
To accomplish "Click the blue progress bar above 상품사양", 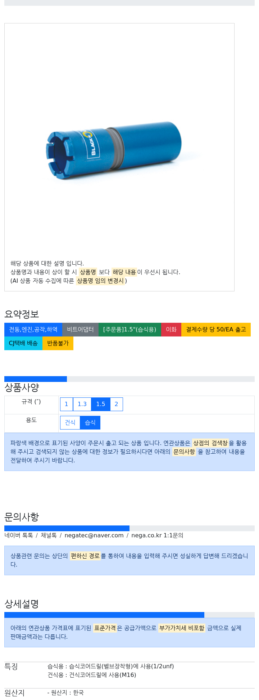I will coord(36,379).
